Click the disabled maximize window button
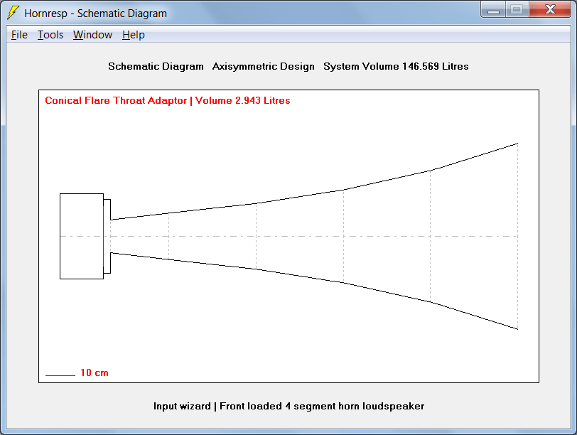The width and height of the screenshot is (577, 435). 517,10
